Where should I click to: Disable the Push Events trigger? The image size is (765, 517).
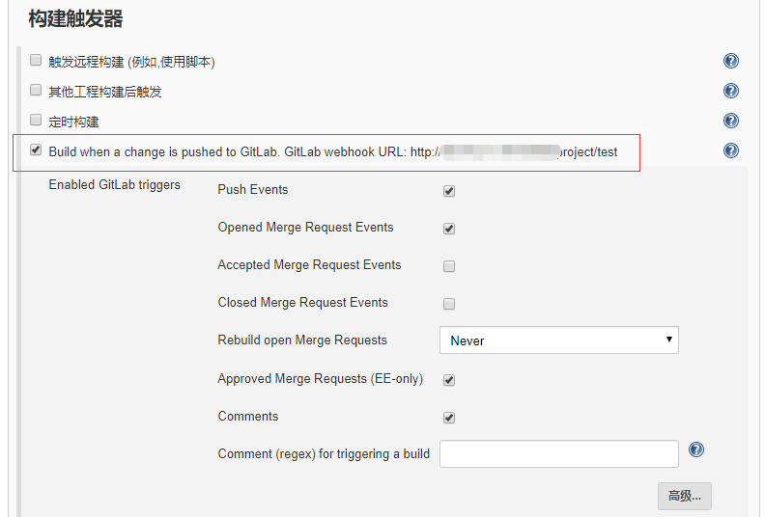click(448, 191)
